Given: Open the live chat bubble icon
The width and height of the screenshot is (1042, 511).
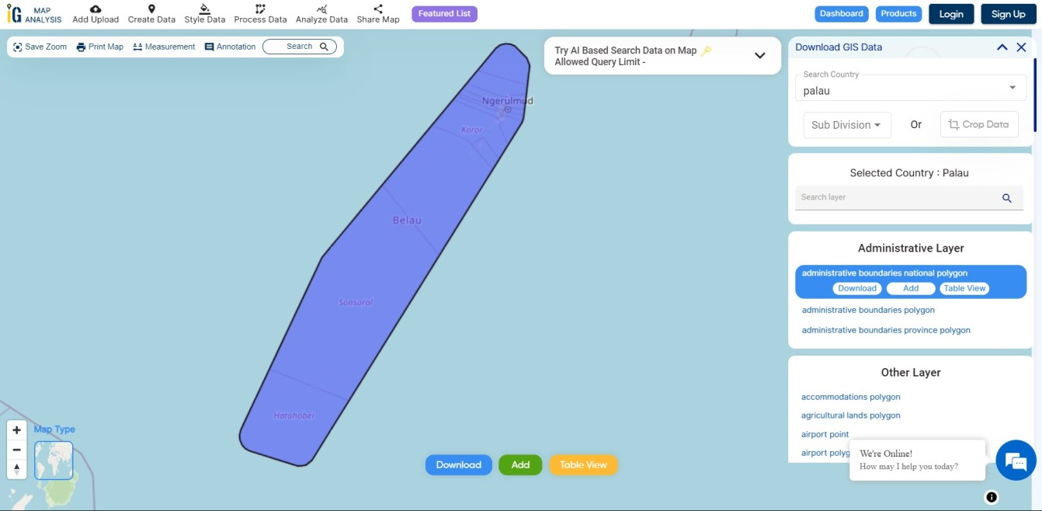Looking at the screenshot, I should tap(1016, 461).
